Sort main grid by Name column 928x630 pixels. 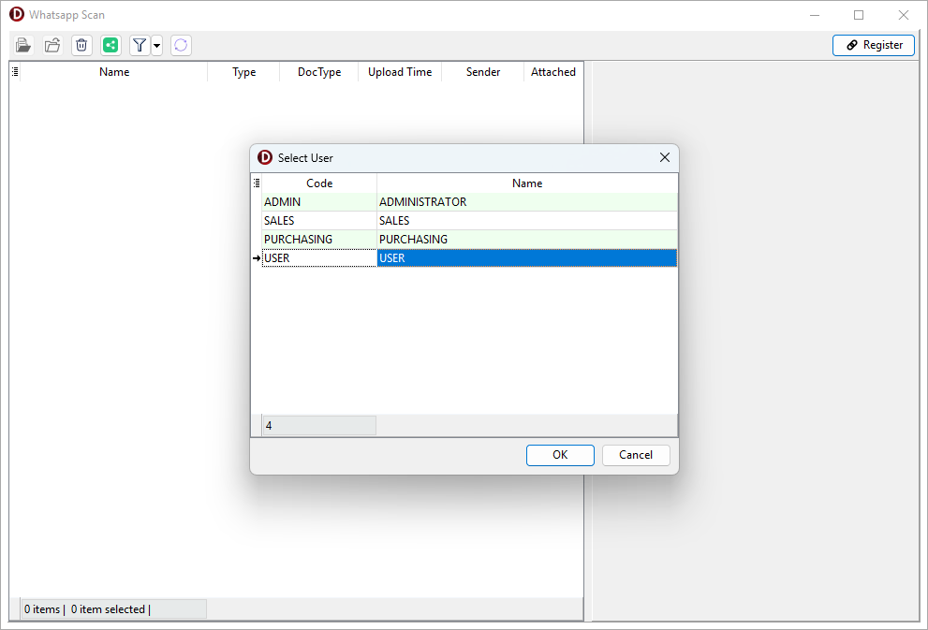(114, 71)
